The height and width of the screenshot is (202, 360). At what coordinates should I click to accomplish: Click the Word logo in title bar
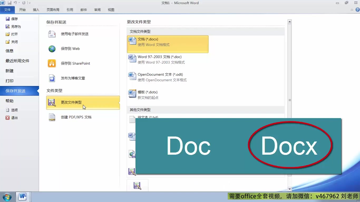point(3,3)
